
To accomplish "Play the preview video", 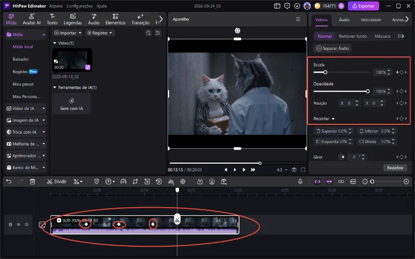I will click(235, 170).
